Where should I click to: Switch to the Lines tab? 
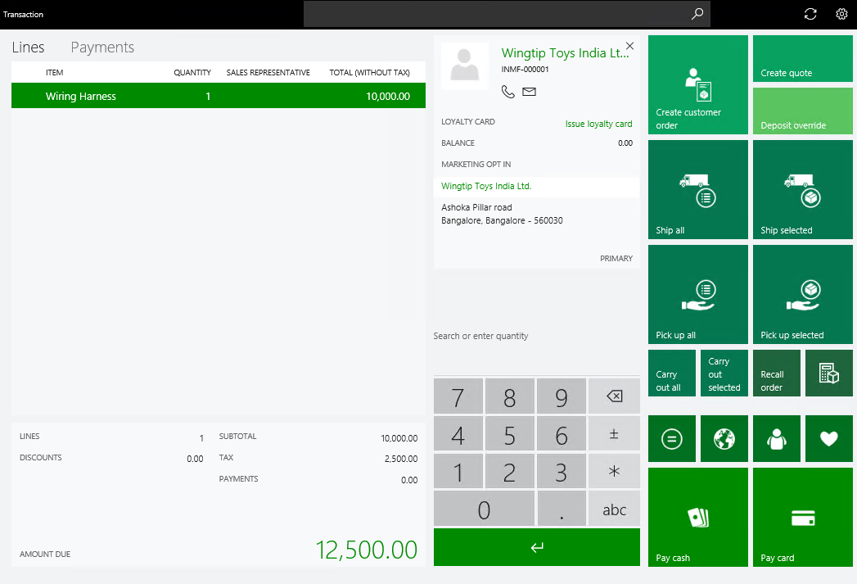tap(28, 48)
